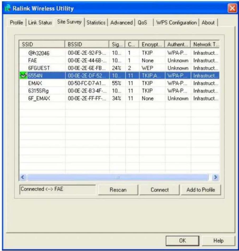Select the 6315SRg network row
The image size is (239, 251).
[x=119, y=91]
